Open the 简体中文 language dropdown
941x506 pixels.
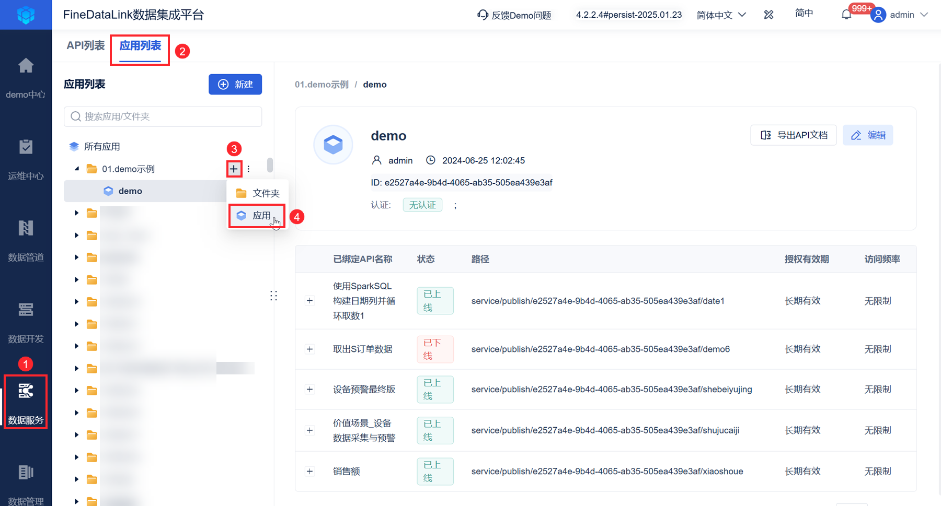[x=721, y=15]
